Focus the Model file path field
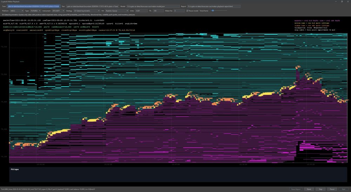The height and width of the screenshot is (192, 351). [x=153, y=6]
